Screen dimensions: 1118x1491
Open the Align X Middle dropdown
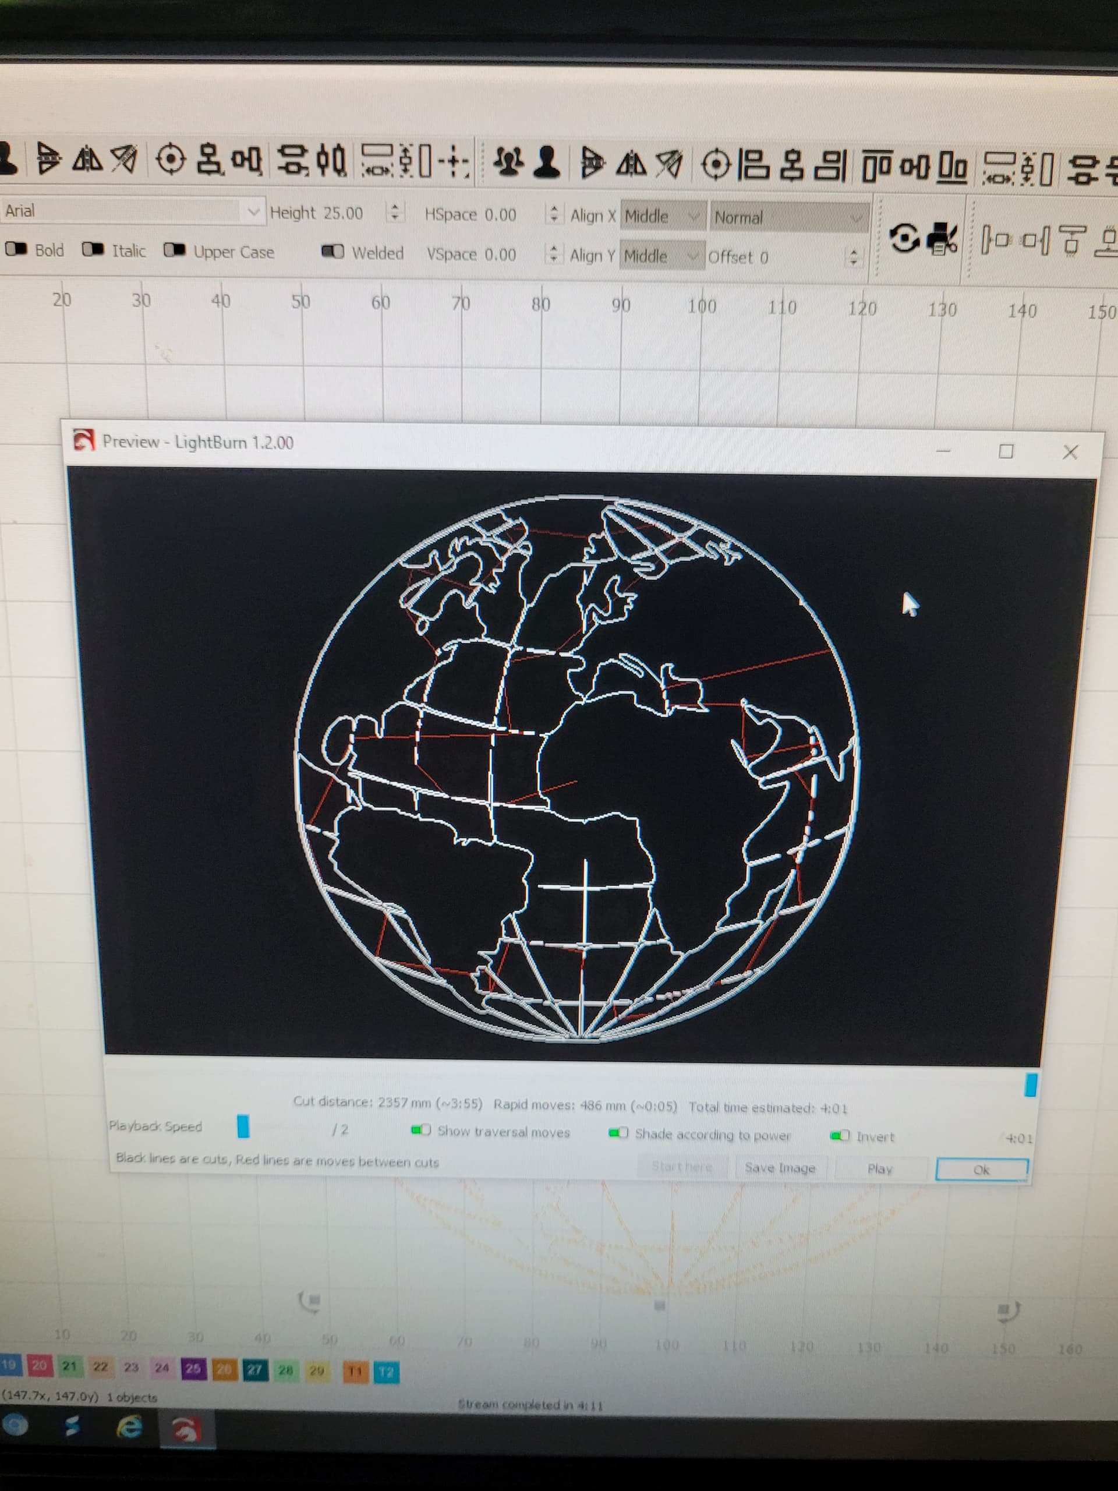(663, 215)
